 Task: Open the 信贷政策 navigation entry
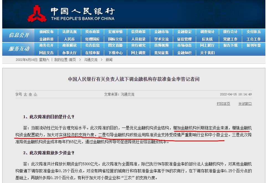point(138,32)
